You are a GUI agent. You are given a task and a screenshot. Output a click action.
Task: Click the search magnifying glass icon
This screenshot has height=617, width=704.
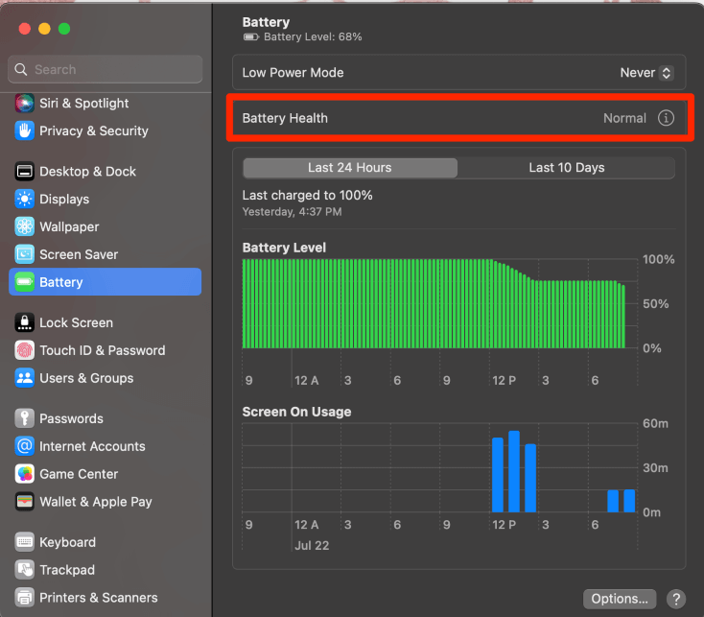click(x=21, y=69)
